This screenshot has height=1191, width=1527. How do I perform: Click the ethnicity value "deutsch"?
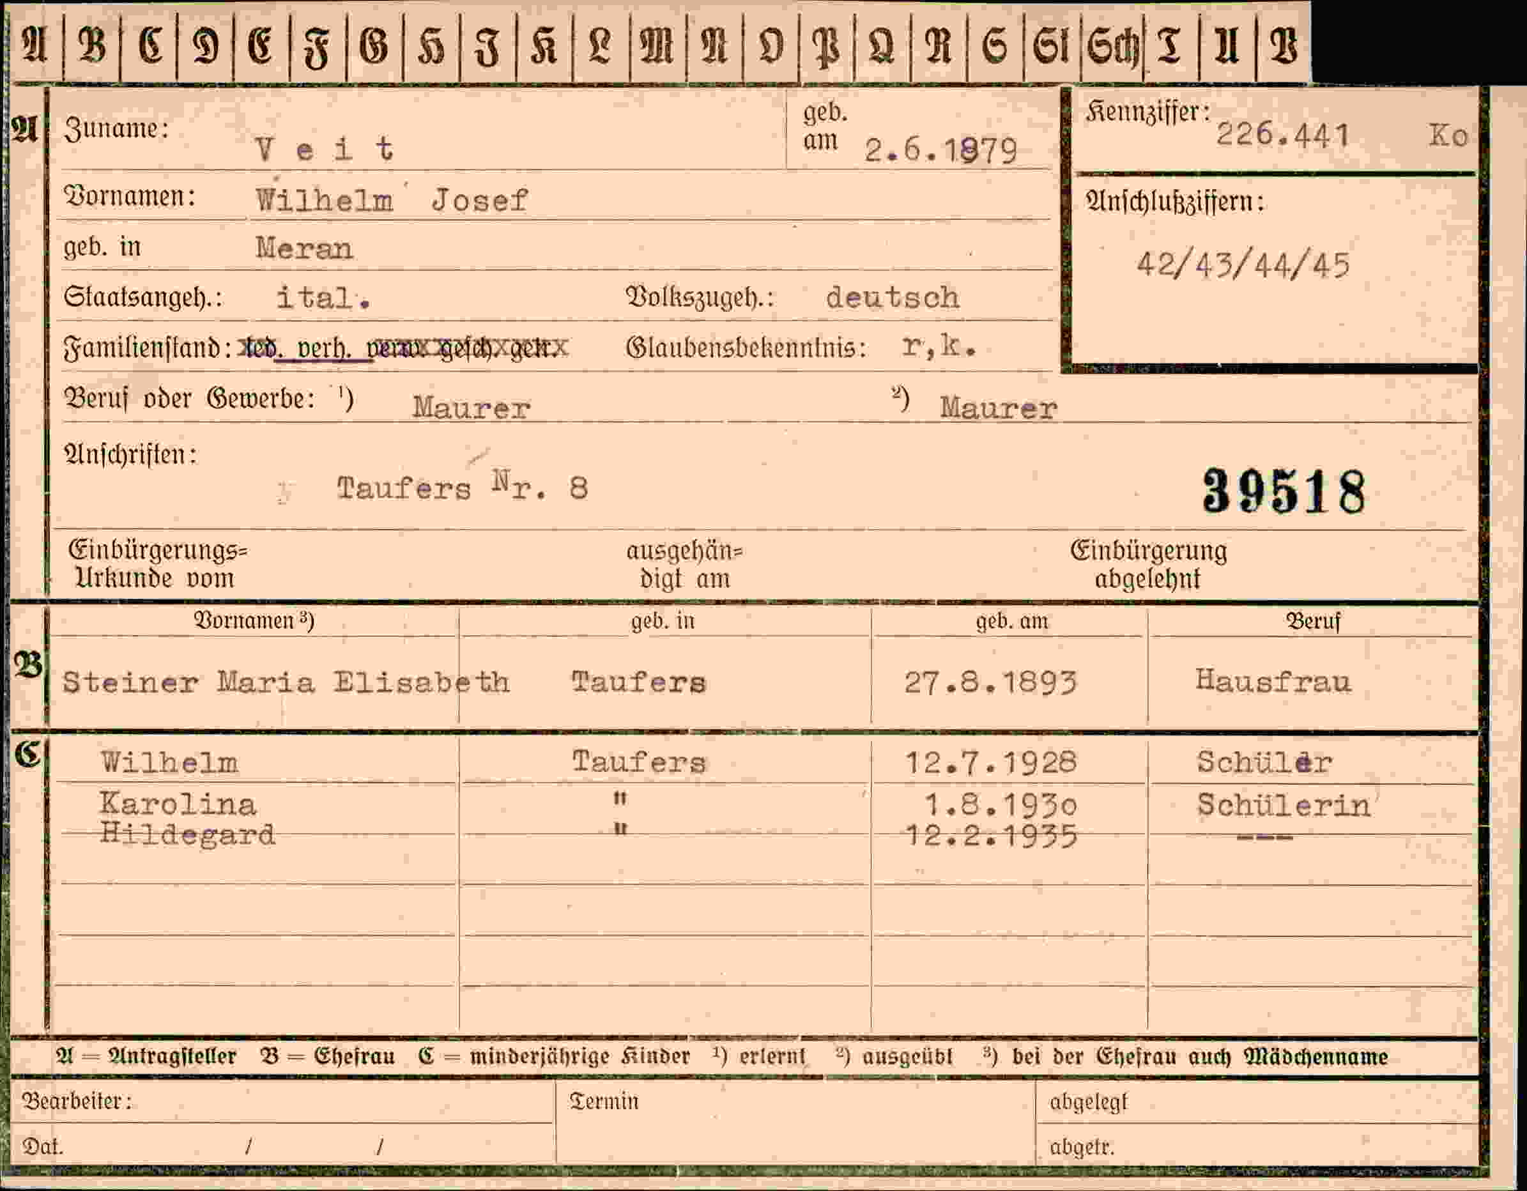click(x=892, y=298)
